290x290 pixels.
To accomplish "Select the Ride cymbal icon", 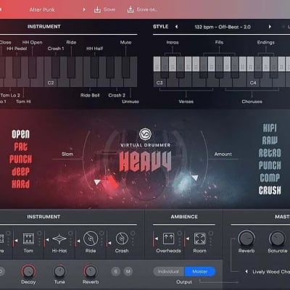I will [91, 239].
